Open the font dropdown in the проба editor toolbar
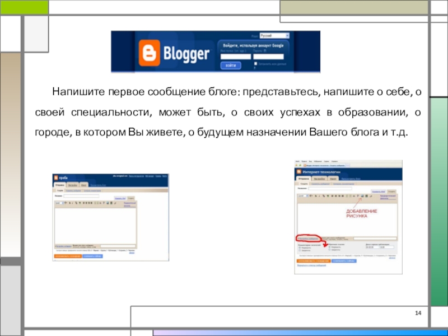This screenshot has height=336, width=448. [59, 203]
